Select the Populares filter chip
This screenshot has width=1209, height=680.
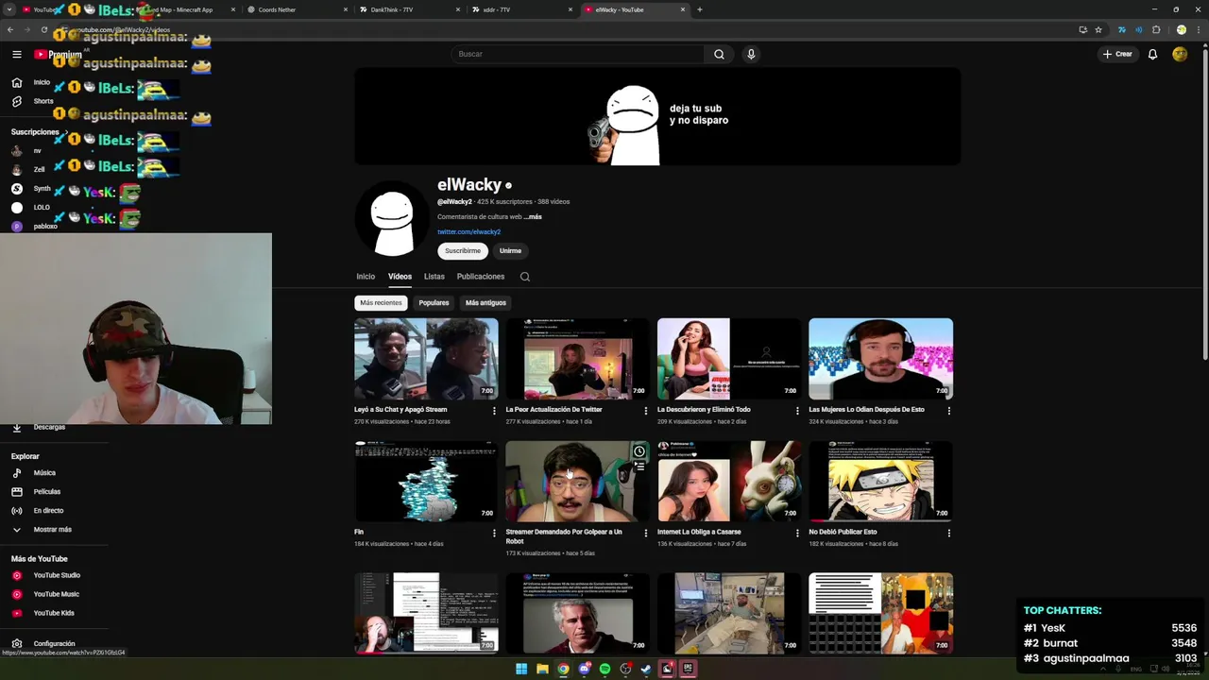(x=434, y=302)
